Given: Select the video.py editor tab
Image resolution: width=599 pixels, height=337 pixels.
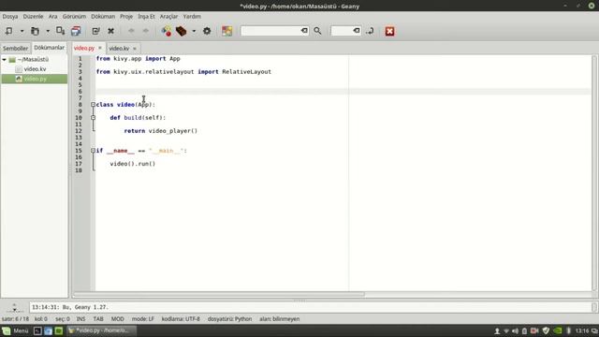Looking at the screenshot, I should 83,48.
